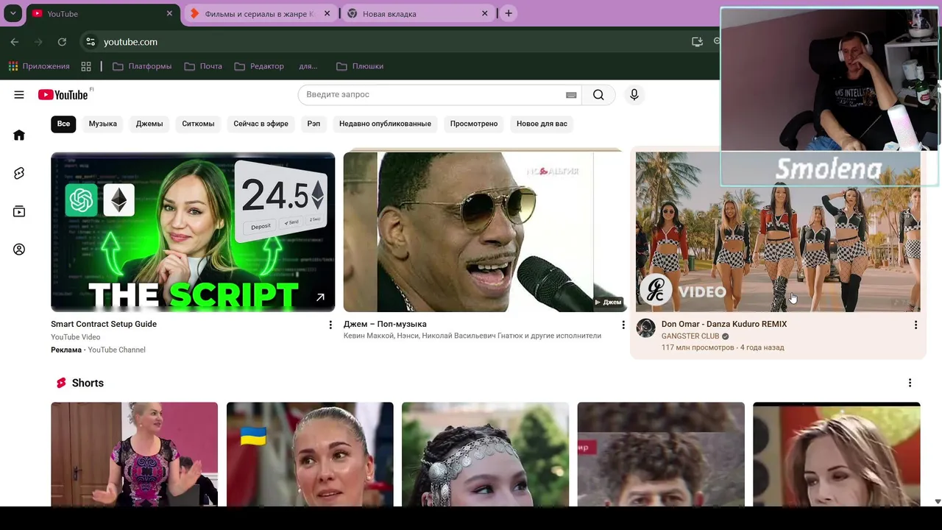942x530 pixels.
Task: Click the external link arrow on the ad thumbnail
Action: 320,297
